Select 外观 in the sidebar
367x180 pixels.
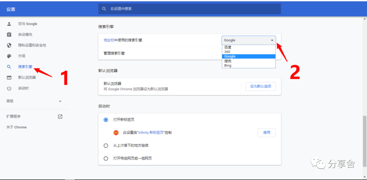21,56
